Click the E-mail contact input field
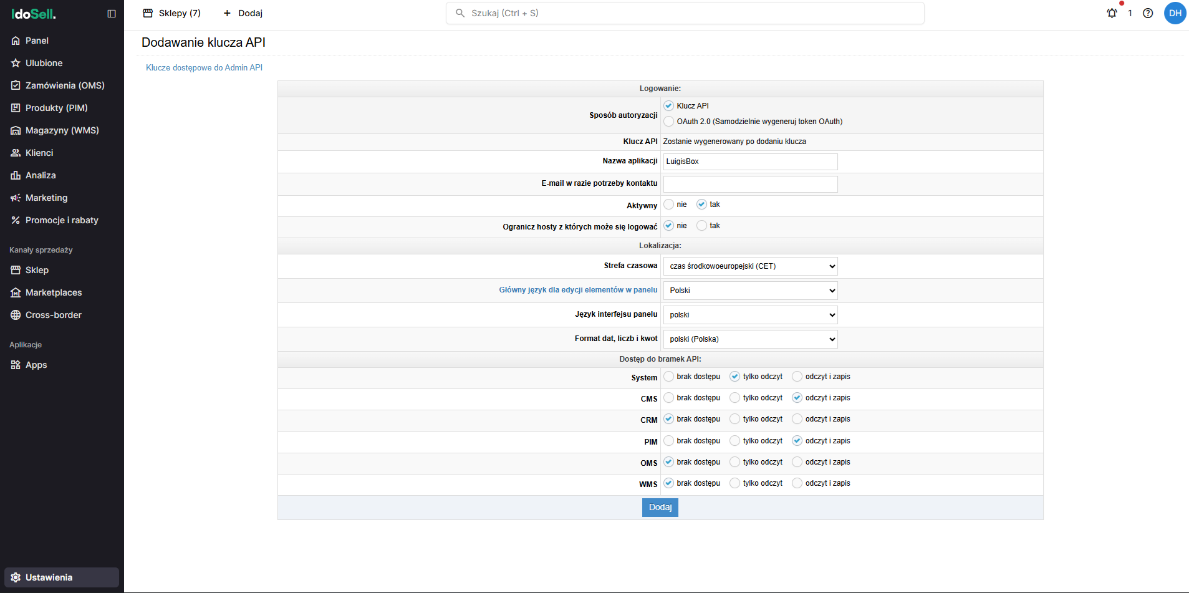The height and width of the screenshot is (593, 1189). click(750, 184)
